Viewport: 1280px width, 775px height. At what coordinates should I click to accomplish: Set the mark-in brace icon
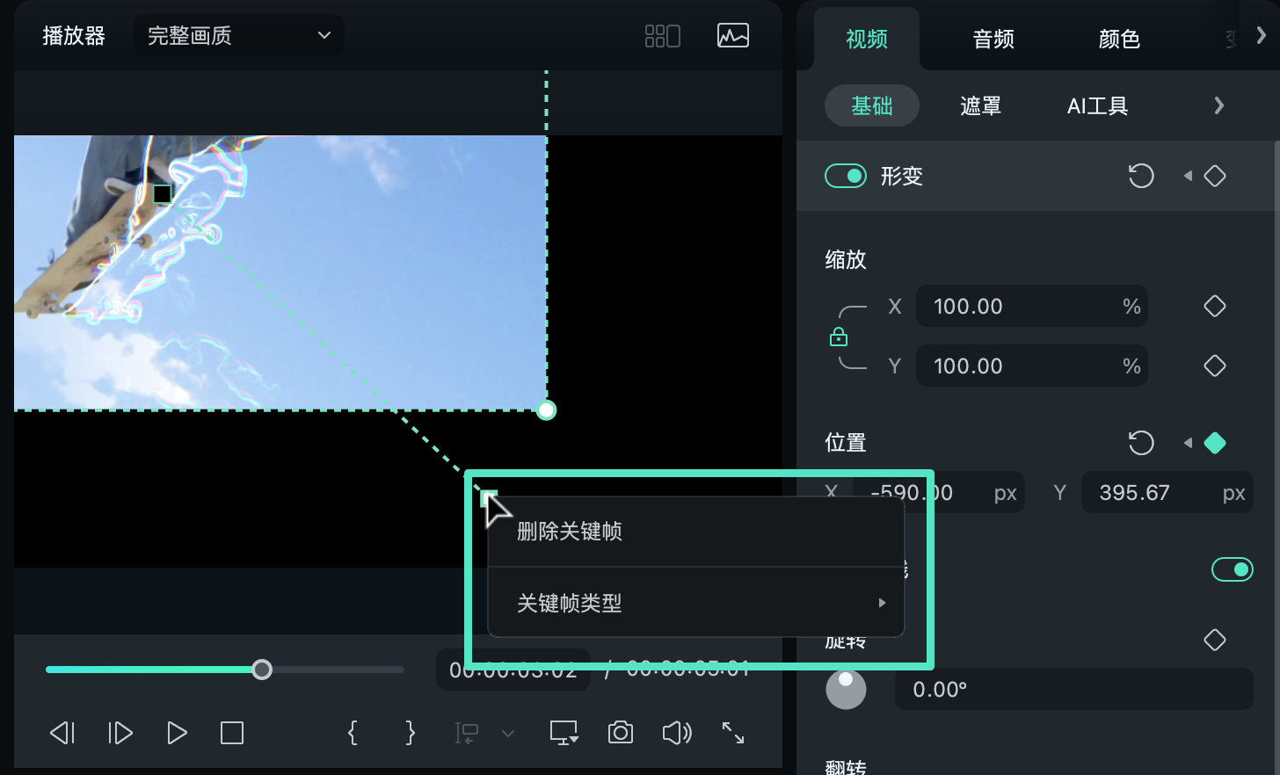pyautogui.click(x=352, y=732)
